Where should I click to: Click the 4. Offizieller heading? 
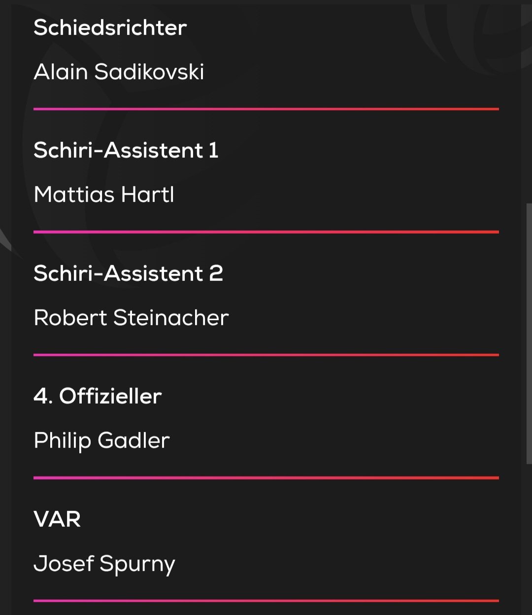[98, 396]
